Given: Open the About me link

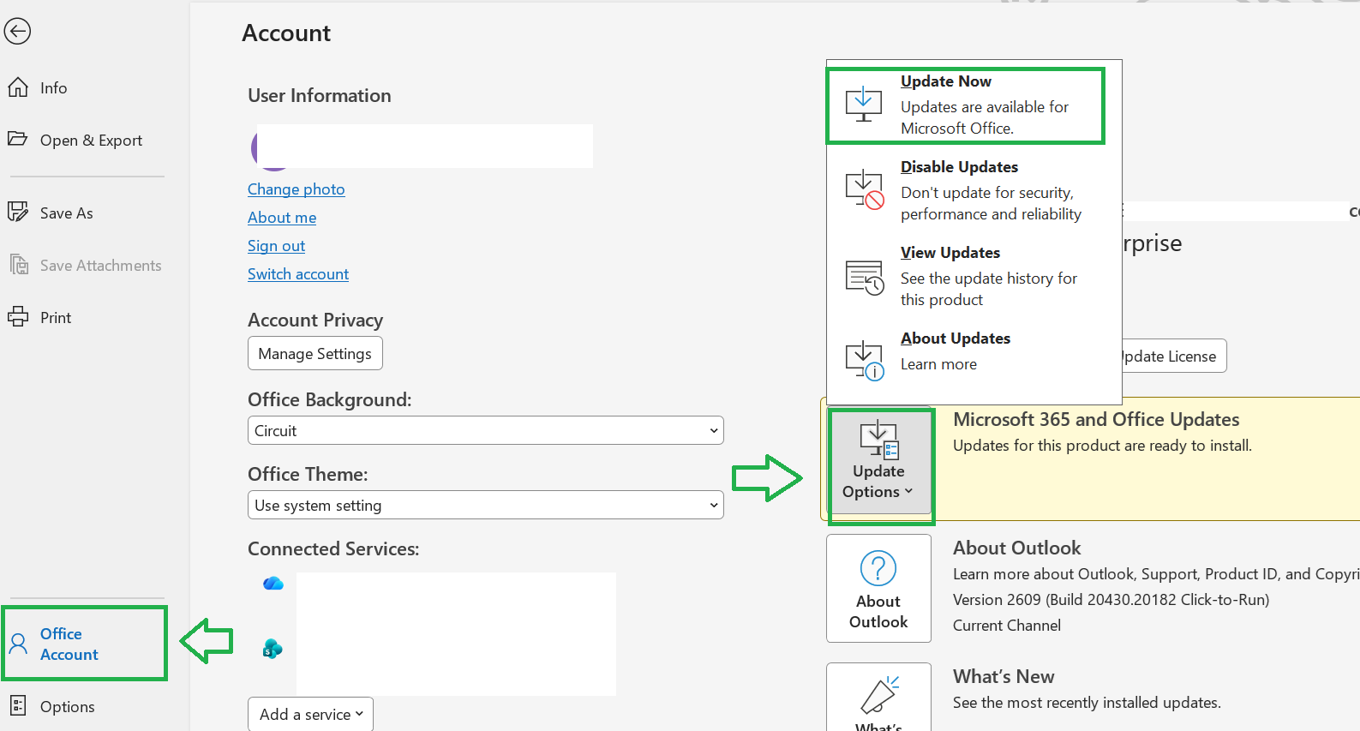Looking at the screenshot, I should [x=282, y=218].
